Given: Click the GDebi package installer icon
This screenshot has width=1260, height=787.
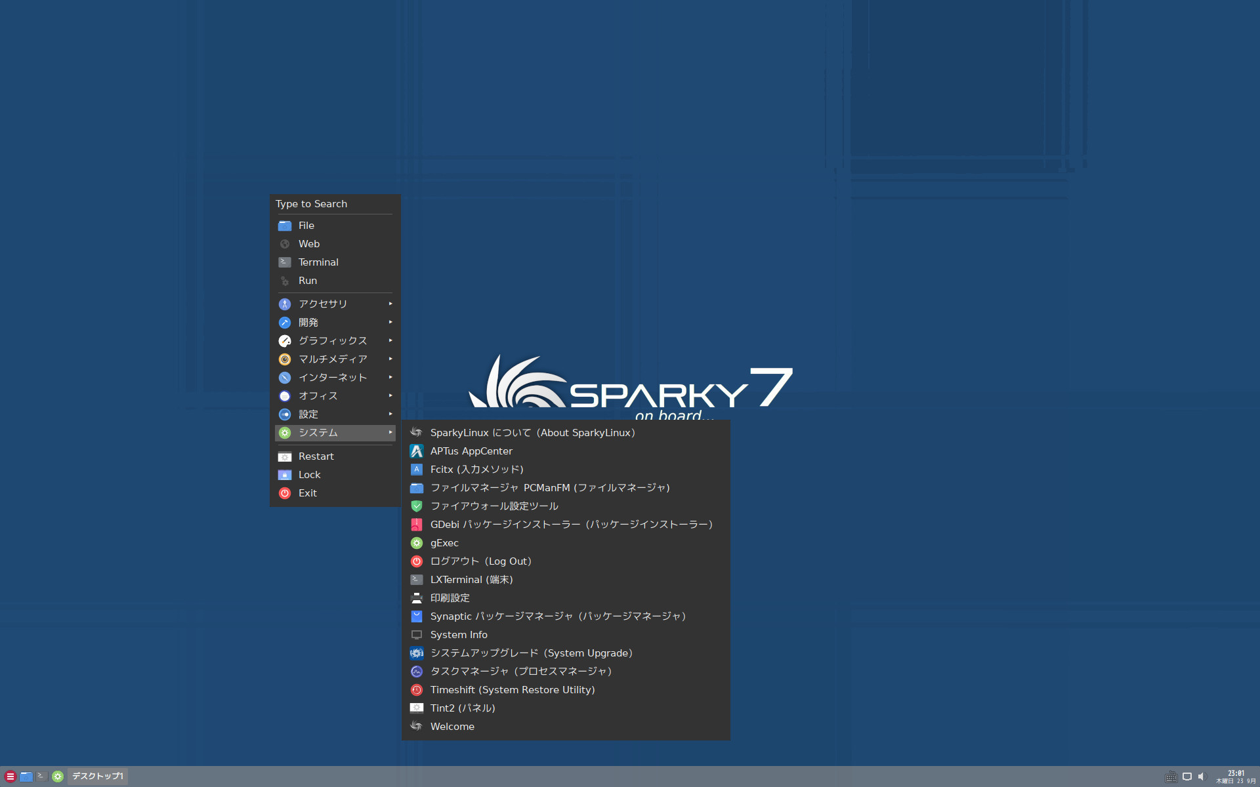Looking at the screenshot, I should point(417,525).
